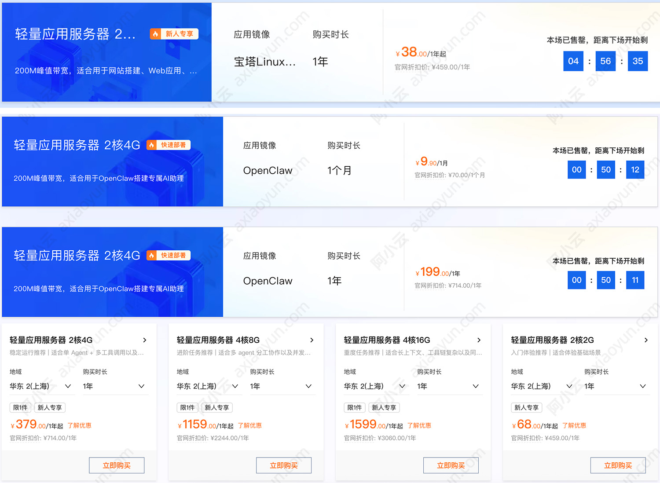The height and width of the screenshot is (483, 660).
Task: Select the 新人专享 tag on the 4核8G card
Action: pyautogui.click(x=217, y=407)
